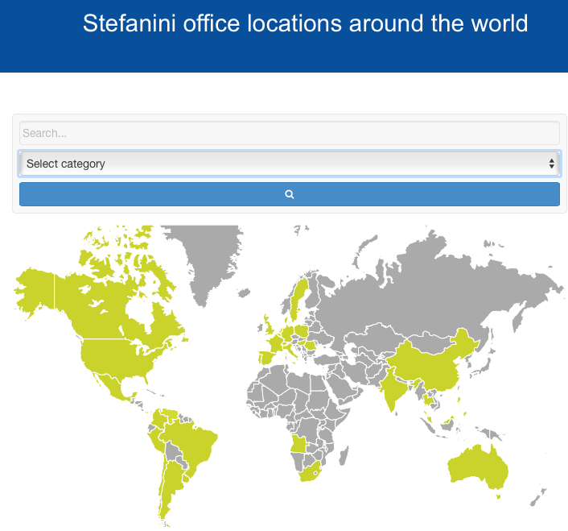The width and height of the screenshot is (568, 531).
Task: Open the Select category dropdown
Action: [x=289, y=164]
